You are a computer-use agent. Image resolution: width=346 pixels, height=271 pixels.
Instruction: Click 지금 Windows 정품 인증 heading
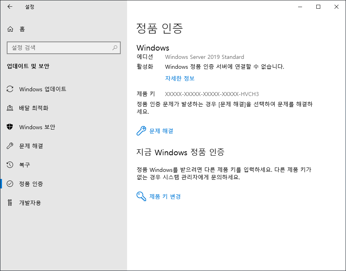180,152
